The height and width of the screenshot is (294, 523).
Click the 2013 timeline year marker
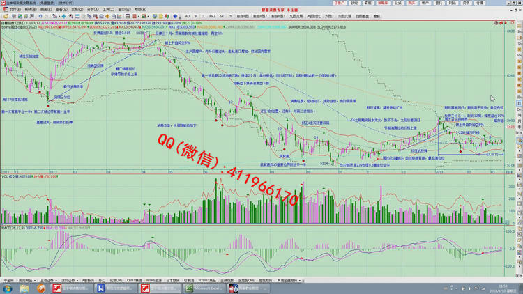(x=439, y=172)
